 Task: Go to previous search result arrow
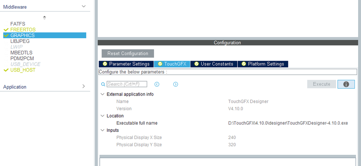157,84
